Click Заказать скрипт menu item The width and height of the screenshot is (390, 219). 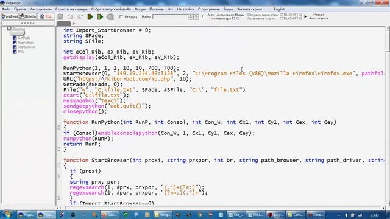(x=249, y=9)
